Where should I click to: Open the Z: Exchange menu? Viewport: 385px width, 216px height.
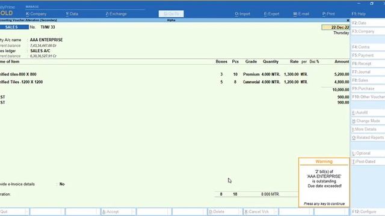tap(116, 14)
